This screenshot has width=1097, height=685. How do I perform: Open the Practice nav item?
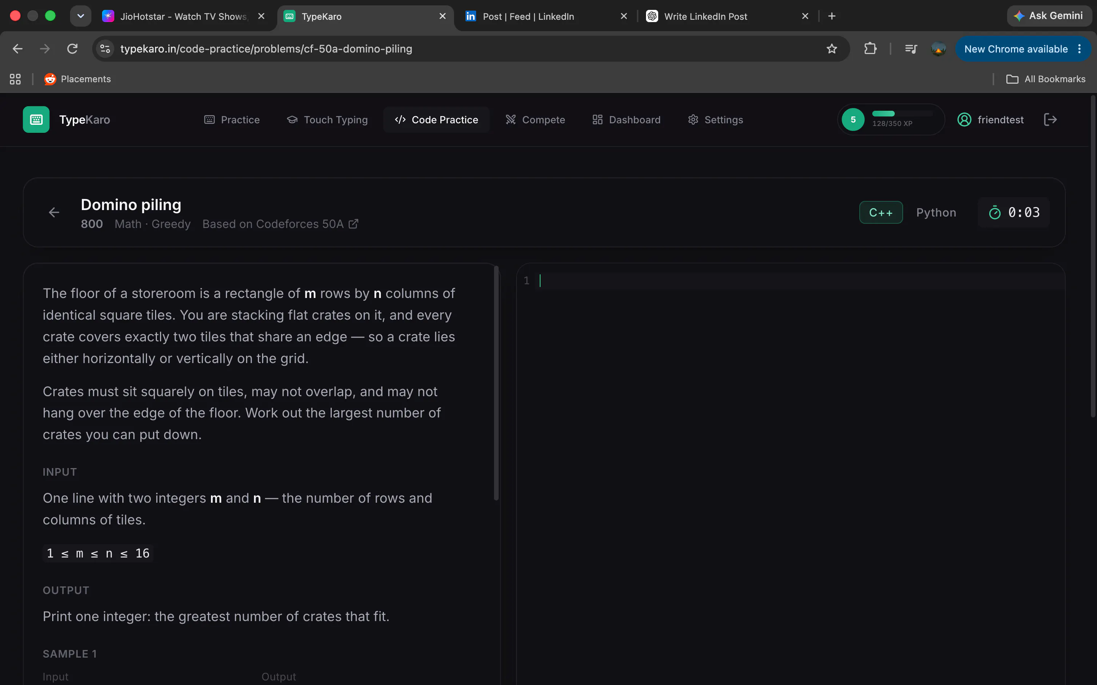tap(232, 119)
